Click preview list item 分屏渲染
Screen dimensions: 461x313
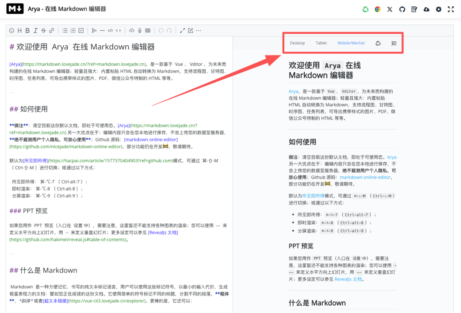pyautogui.click(x=334, y=231)
